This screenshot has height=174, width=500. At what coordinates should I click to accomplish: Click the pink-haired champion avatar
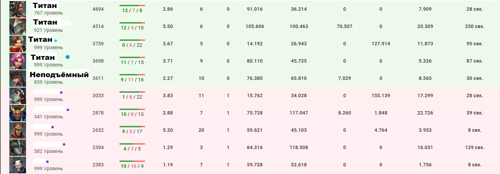click(18, 61)
